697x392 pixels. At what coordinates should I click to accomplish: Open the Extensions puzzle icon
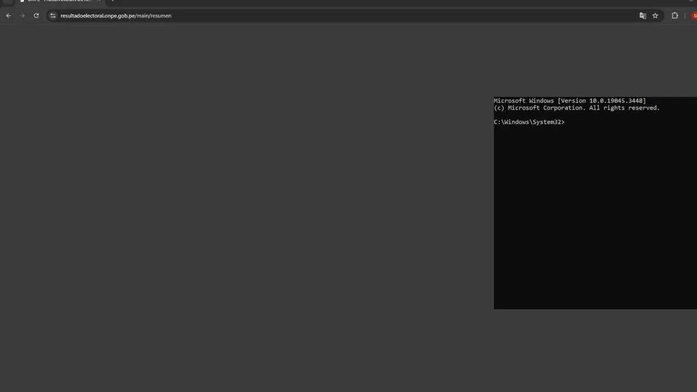coord(675,16)
